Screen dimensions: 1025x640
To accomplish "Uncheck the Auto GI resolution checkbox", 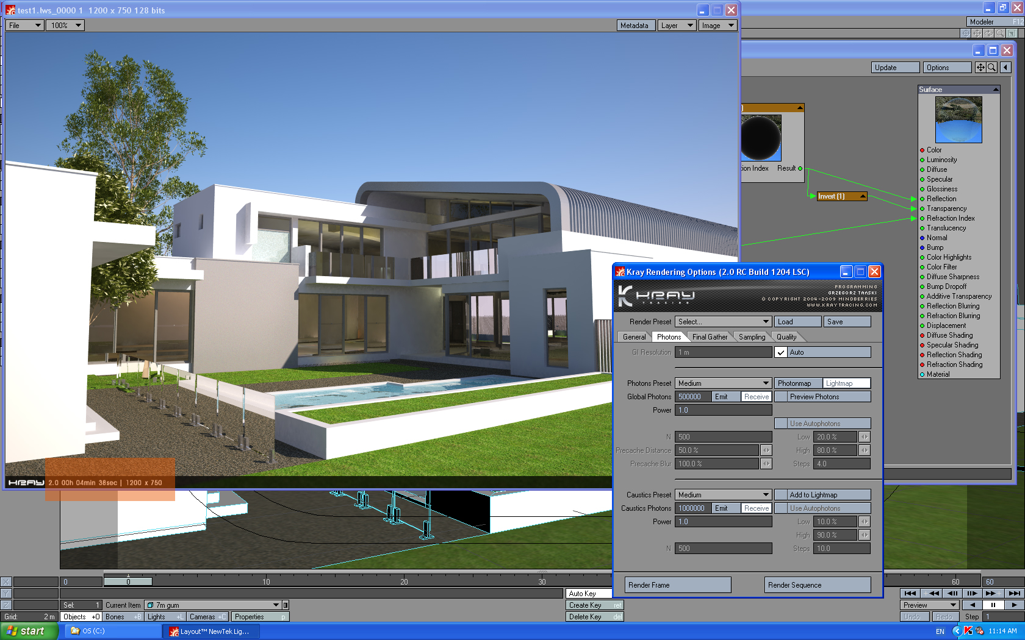I will tap(781, 352).
